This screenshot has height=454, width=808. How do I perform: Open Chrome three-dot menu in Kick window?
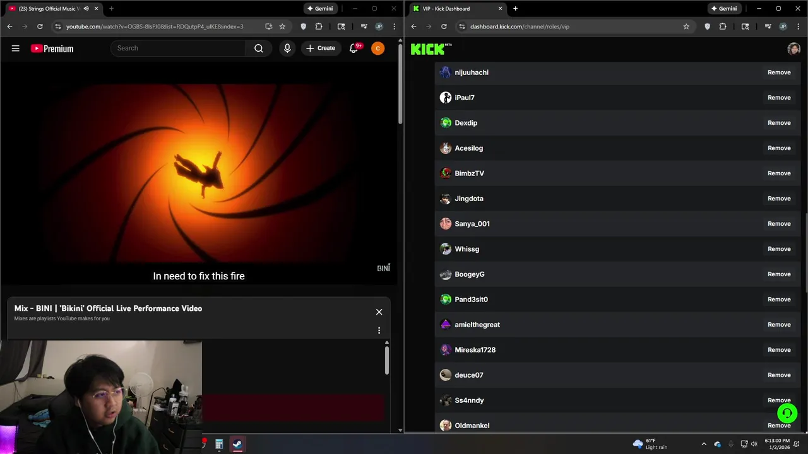[799, 26]
